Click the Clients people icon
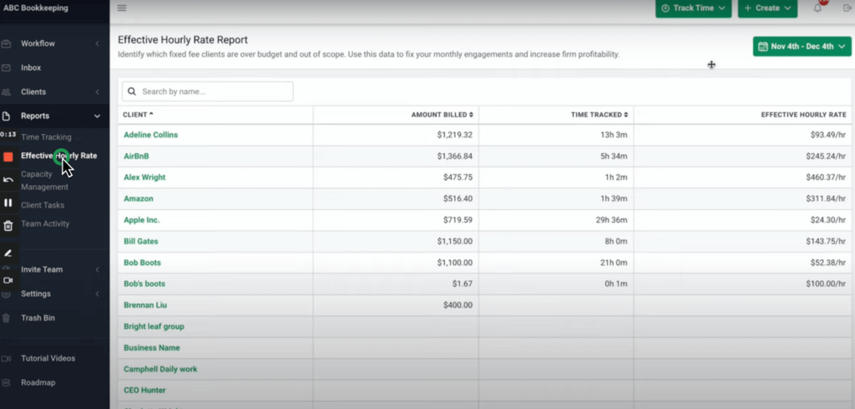 pos(7,92)
